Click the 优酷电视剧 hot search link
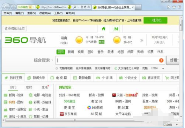The width and height of the screenshot is (185, 128). coord(66,68)
